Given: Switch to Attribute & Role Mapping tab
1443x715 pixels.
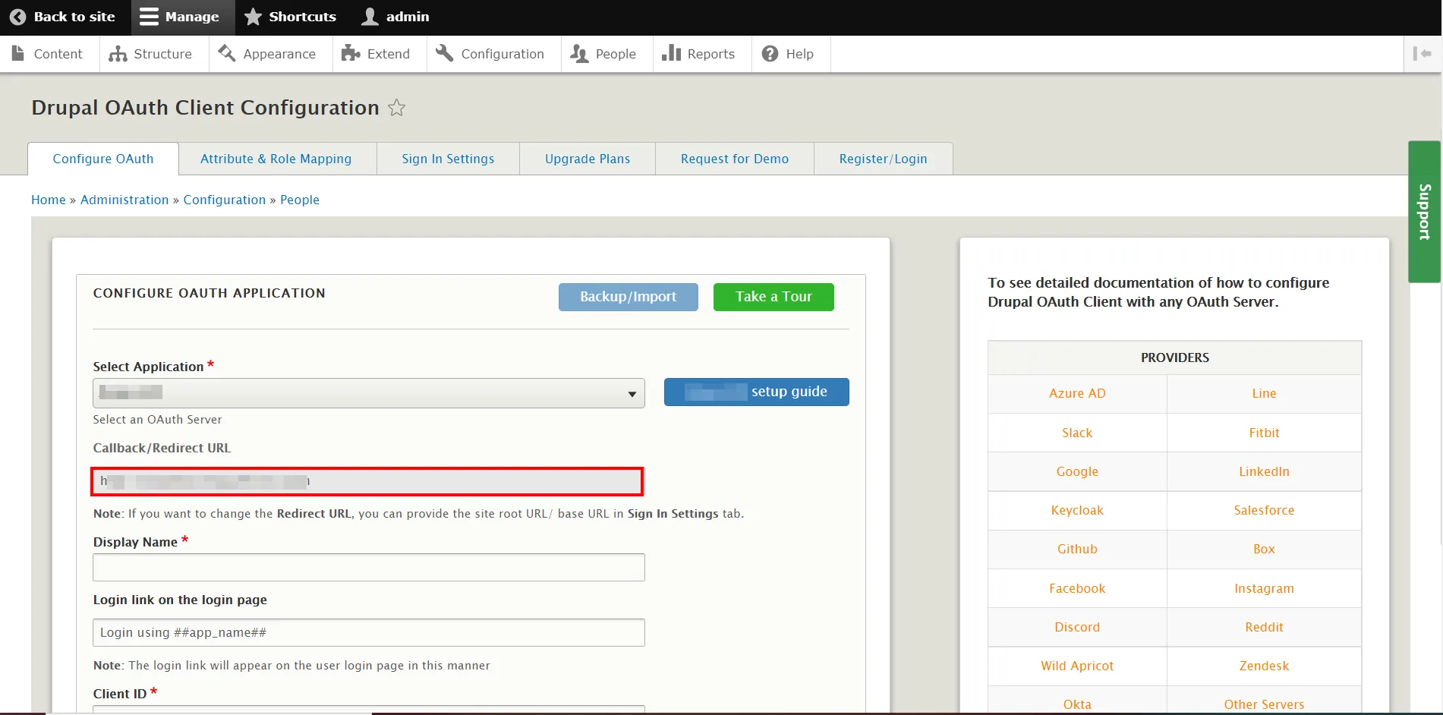Looking at the screenshot, I should [x=276, y=159].
